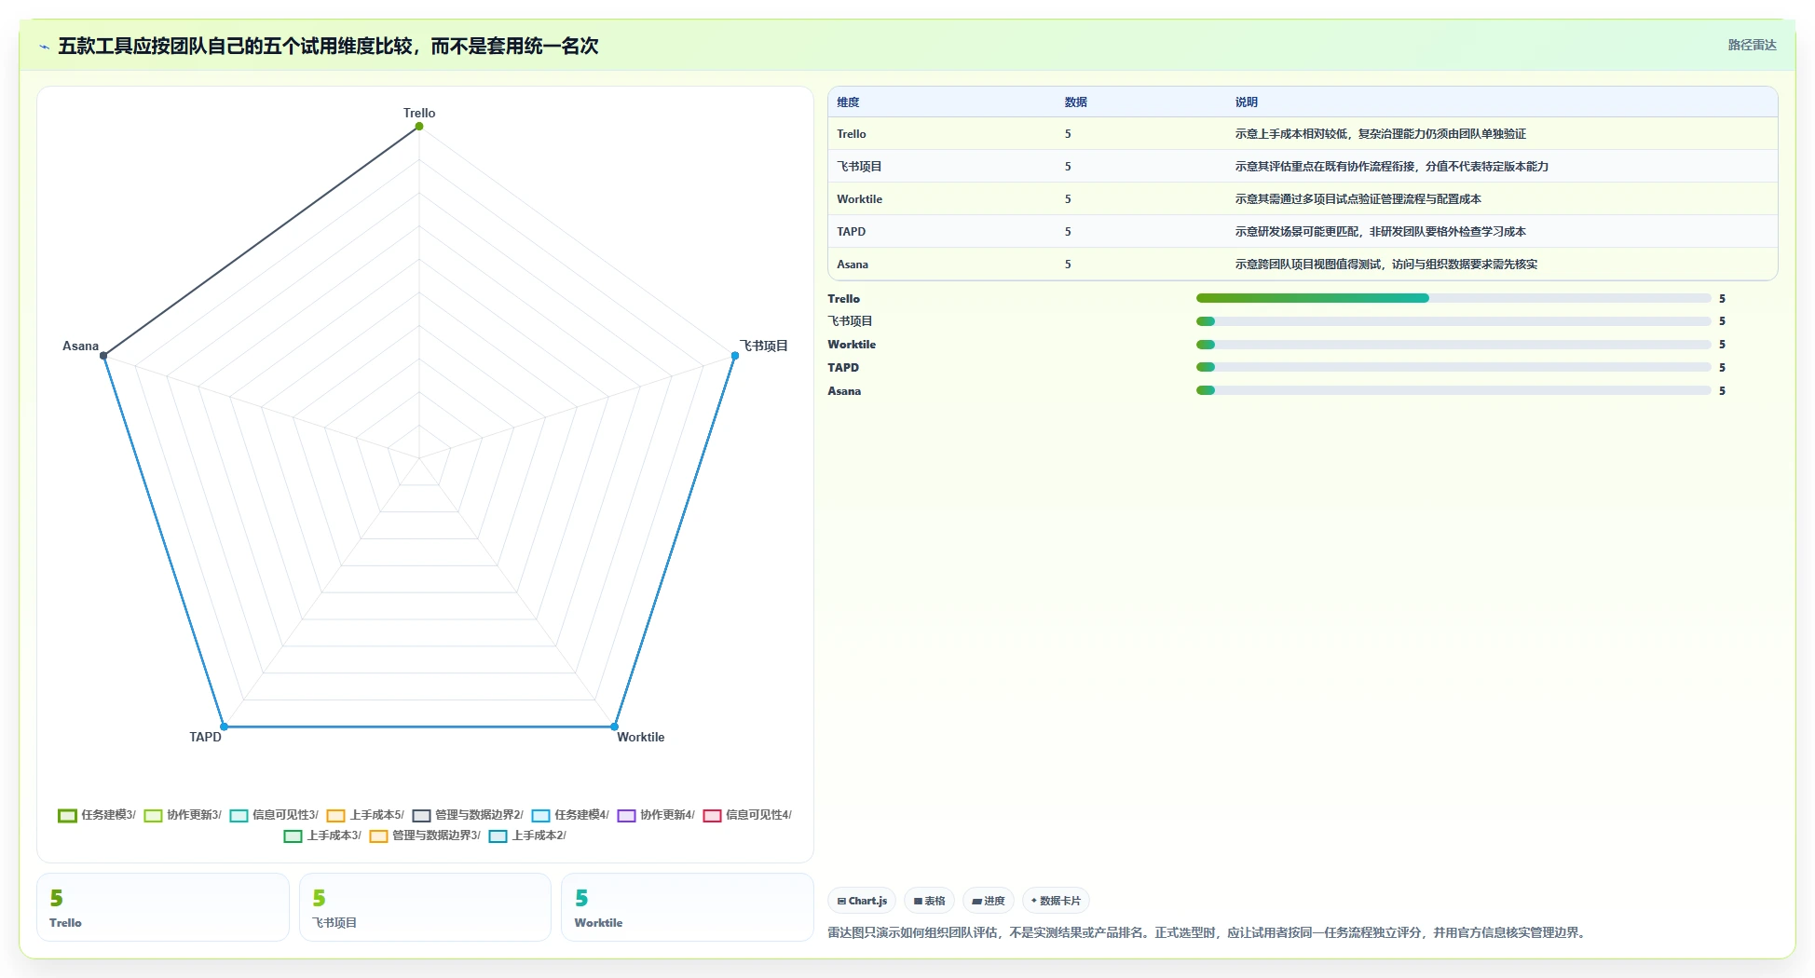Click the description '示意其评估重点在既有协作流程衔接，分值不代表特定版本能力'
1815x978 pixels.
[1392, 167]
